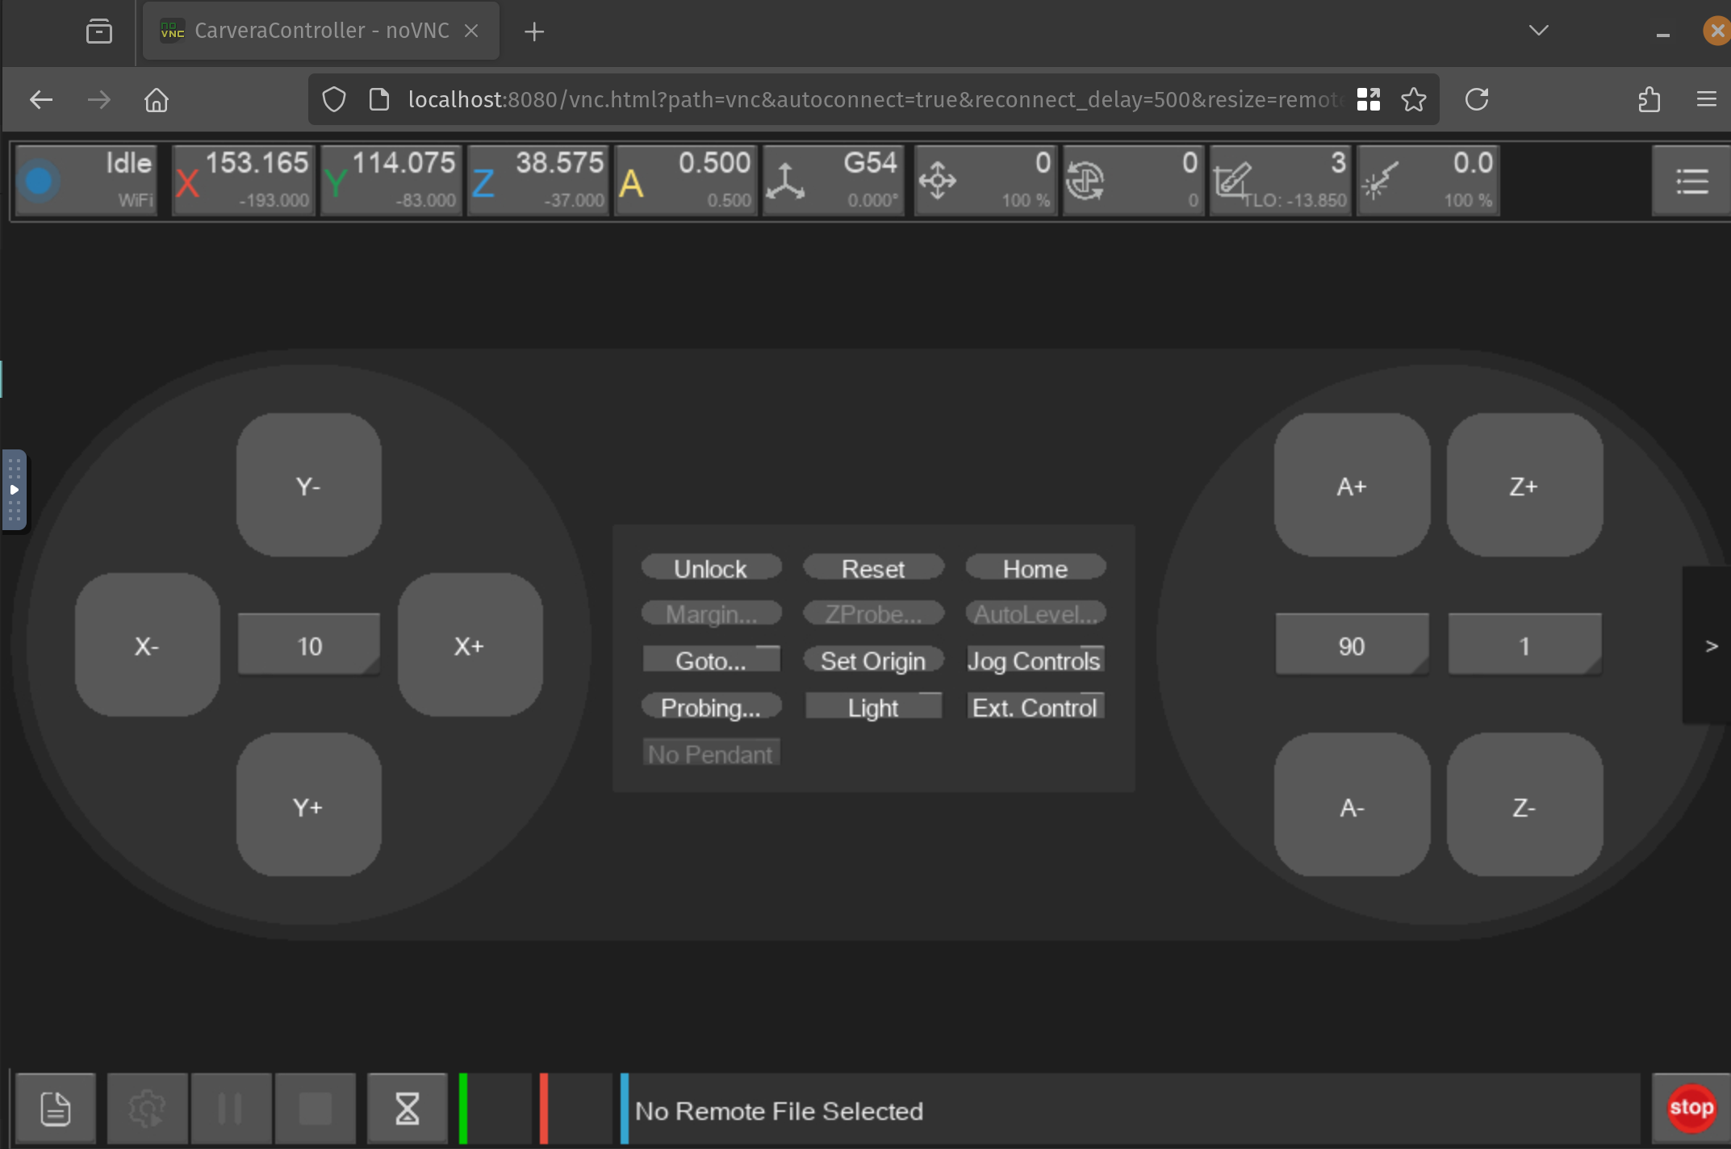This screenshot has width=1731, height=1149.
Task: Jog with the Z+ button
Action: [1524, 486]
